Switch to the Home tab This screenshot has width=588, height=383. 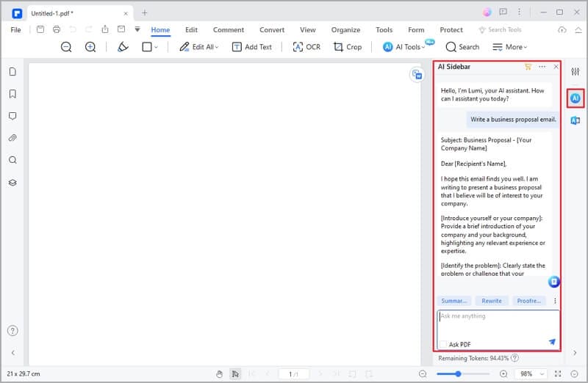pos(160,29)
